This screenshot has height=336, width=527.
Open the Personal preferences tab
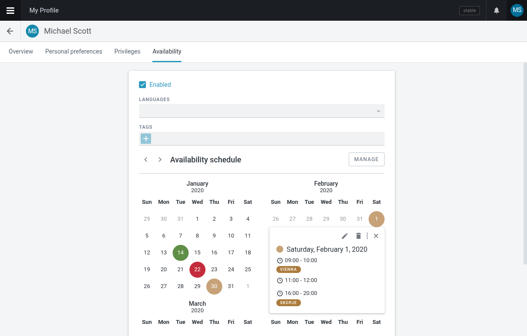click(x=74, y=51)
